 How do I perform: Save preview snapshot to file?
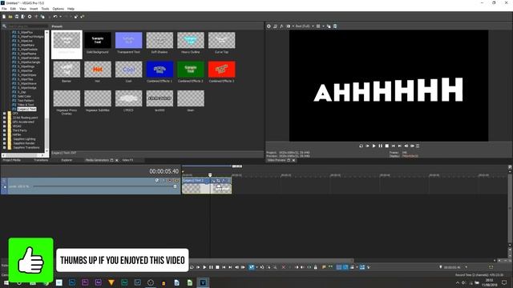335,26
